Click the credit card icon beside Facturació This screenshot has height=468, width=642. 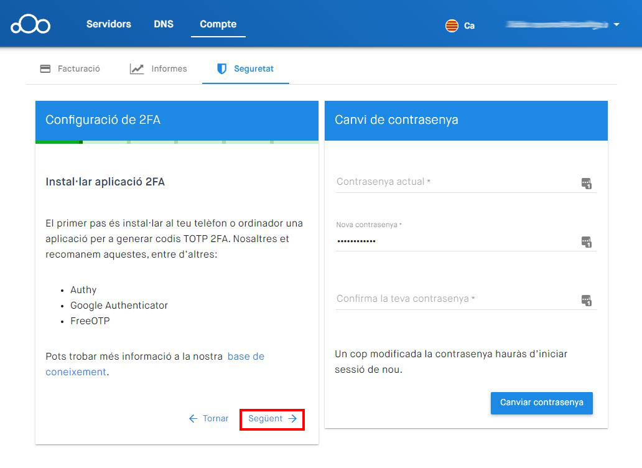[45, 68]
